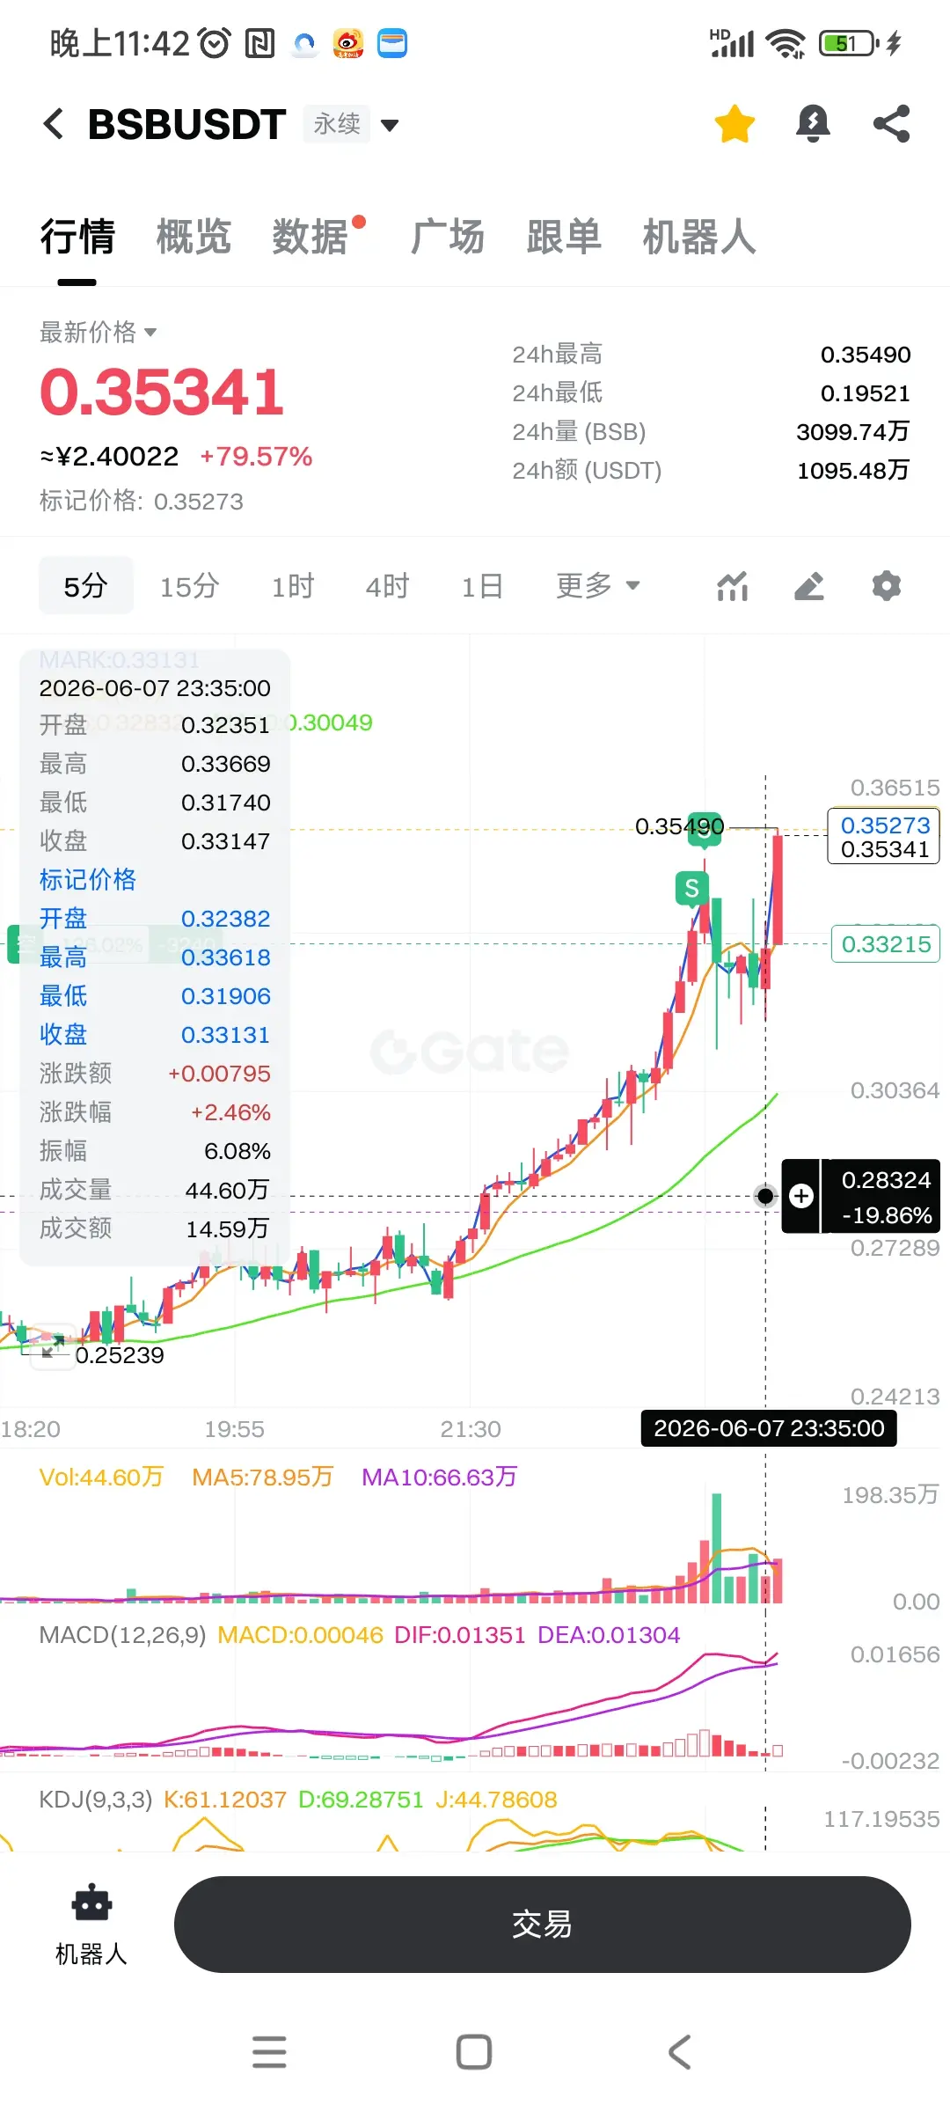Screen dimensions: 950x2112
Task: Tap the Android home square icon
Action: [474, 2051]
